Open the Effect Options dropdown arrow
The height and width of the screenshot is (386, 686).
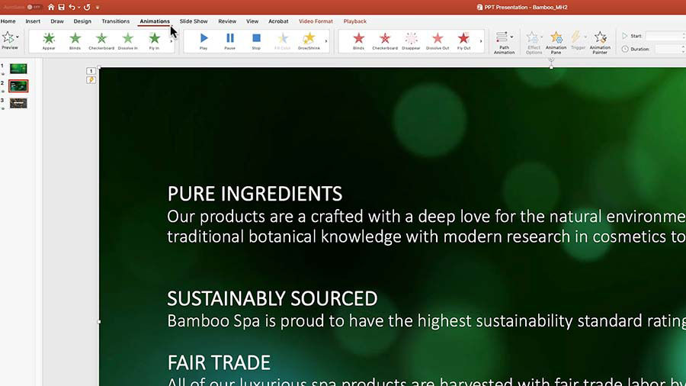pos(541,37)
